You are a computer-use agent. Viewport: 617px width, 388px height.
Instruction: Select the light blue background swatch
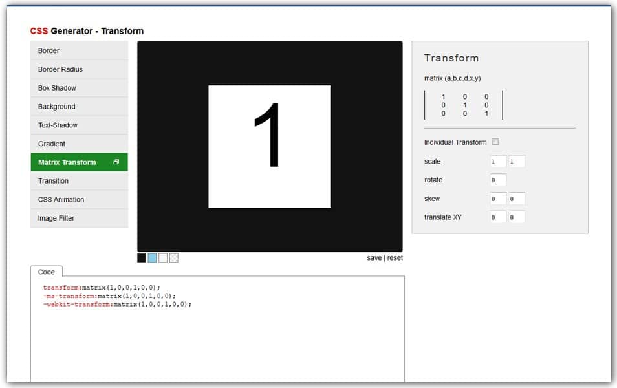[152, 258]
